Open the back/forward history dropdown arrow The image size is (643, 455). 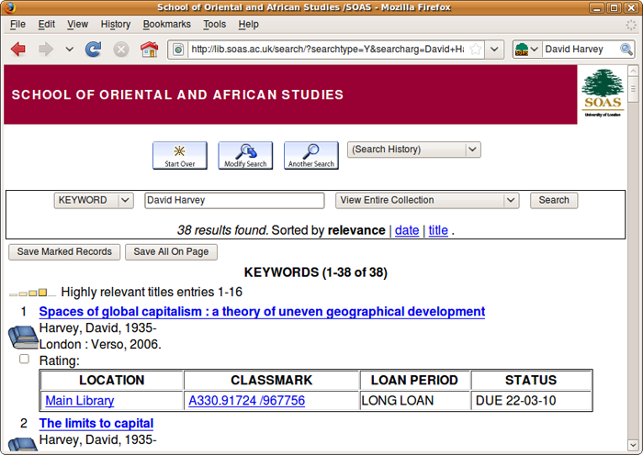pyautogui.click(x=69, y=50)
